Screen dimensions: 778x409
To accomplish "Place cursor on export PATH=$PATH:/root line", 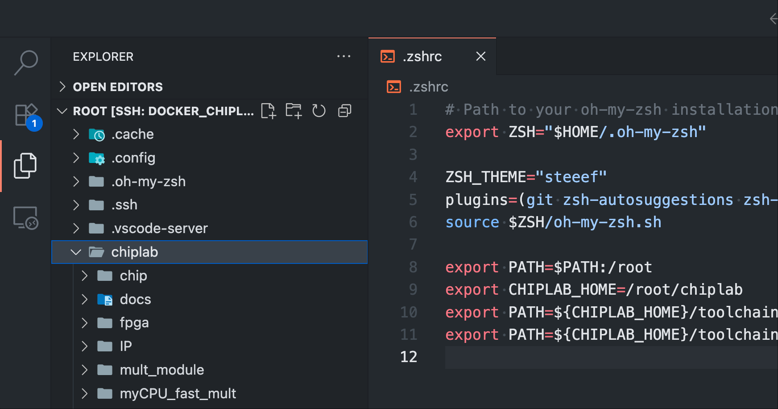I will point(549,267).
